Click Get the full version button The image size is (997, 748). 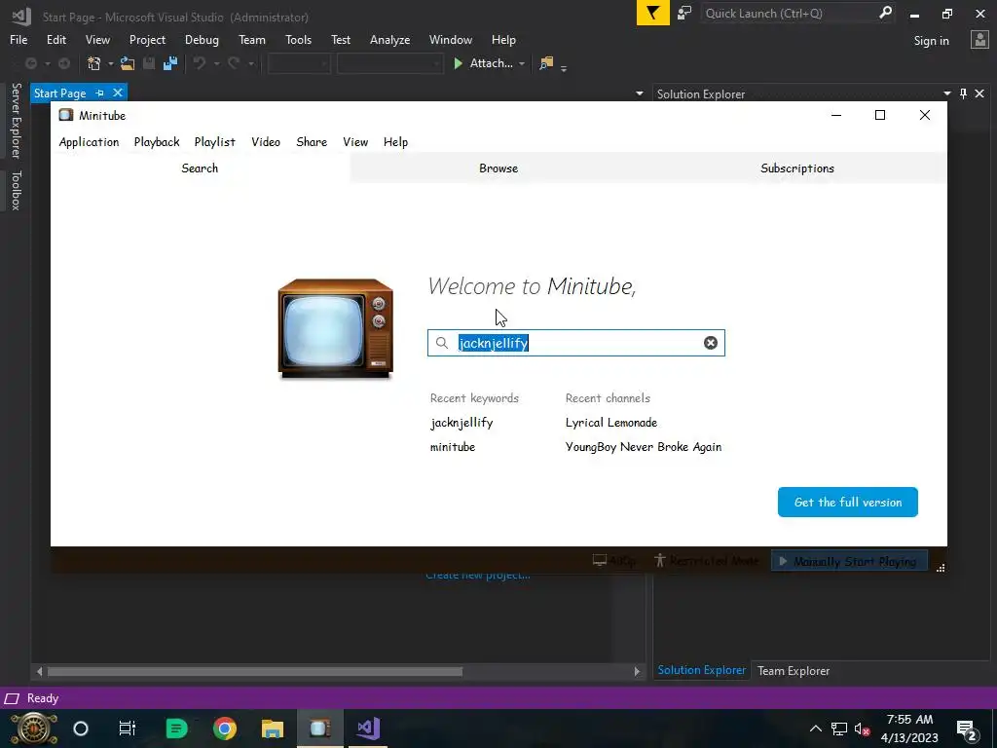pos(848,502)
